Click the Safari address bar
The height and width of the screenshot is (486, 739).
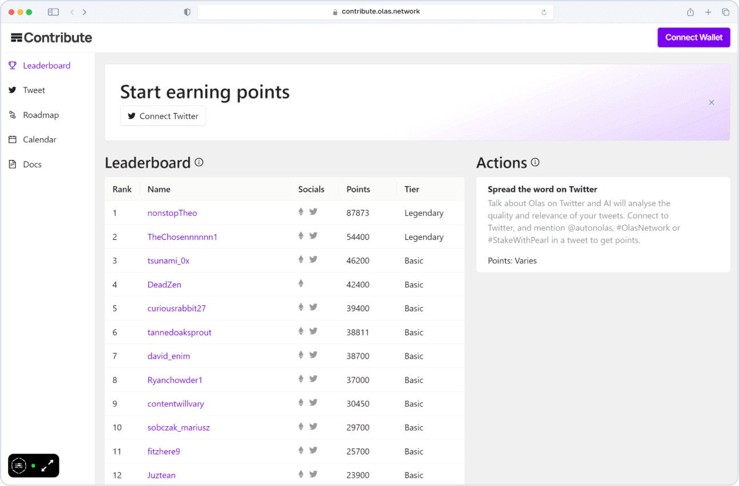375,11
